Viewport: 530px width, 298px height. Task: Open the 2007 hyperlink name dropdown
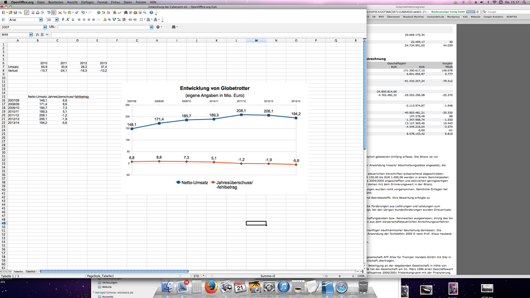[x=45, y=27]
